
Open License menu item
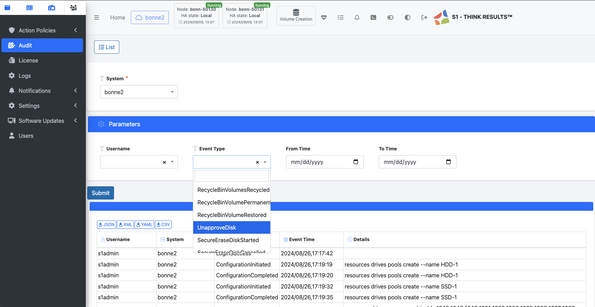[42, 60]
